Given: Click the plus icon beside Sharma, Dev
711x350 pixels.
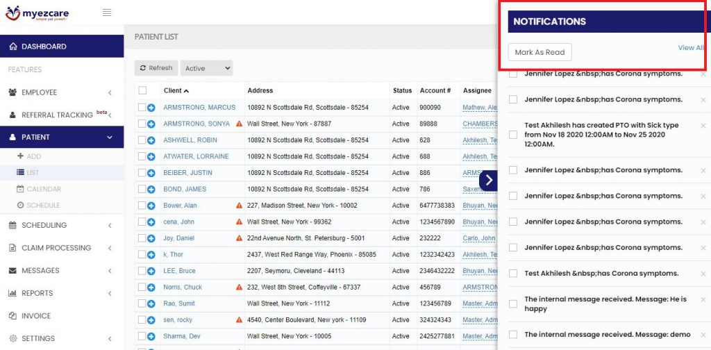Looking at the screenshot, I should tap(151, 336).
